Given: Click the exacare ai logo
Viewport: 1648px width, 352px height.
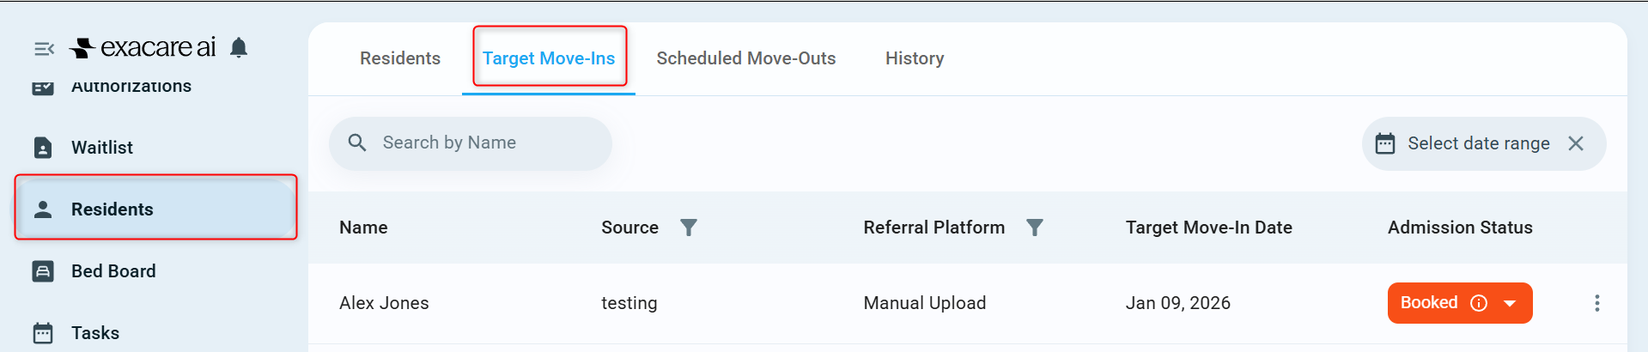Looking at the screenshot, I should point(143,47).
